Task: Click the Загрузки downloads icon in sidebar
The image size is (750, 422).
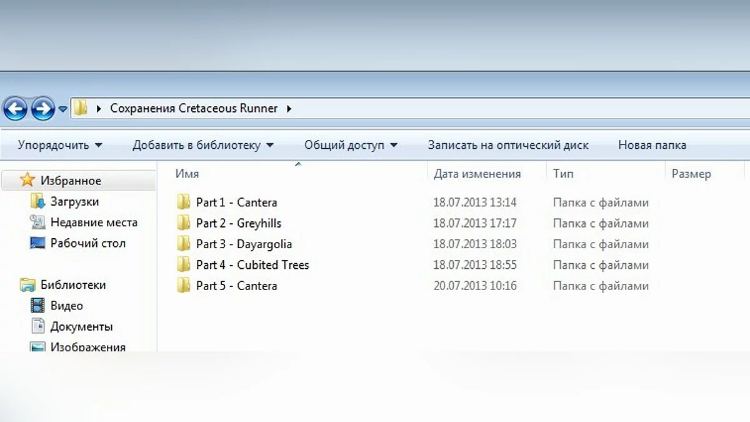Action: 38,201
